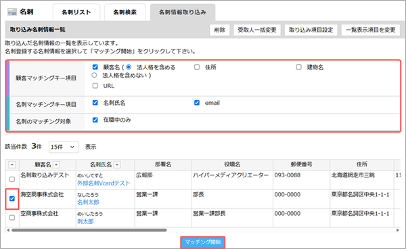Click the horizontal scrollbar thumb
This screenshot has width=406, height=249.
point(89,230)
